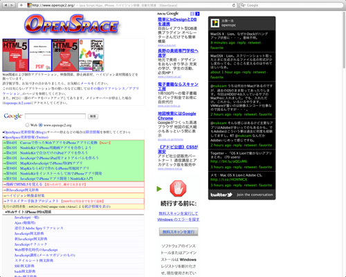The height and width of the screenshot is (277, 346).
Task: Open JavaScriptテクニック link
Action: [30, 244]
